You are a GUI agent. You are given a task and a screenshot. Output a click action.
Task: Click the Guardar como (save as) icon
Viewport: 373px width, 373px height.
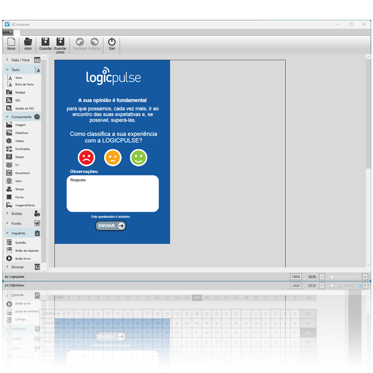[x=60, y=44]
